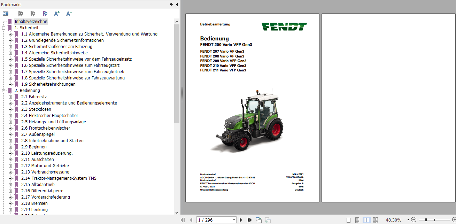This screenshot has height=224, width=456.
Task: Open bookmark 1.2 Grundlegende Sicherheitsinformationen
Action: pyautogui.click(x=62, y=40)
